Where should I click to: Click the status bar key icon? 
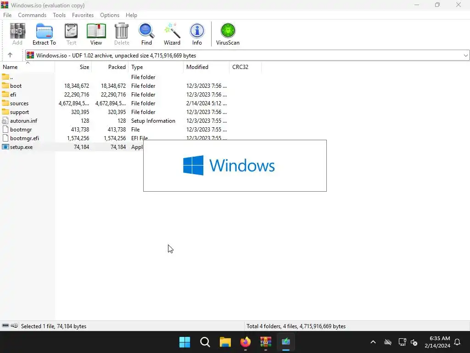[x=14, y=326]
